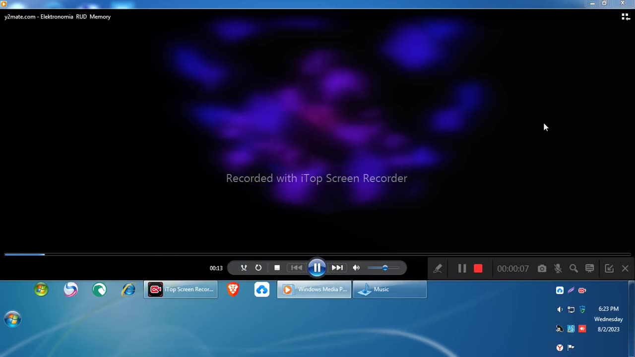Open the recorder zoom magnifier tool
This screenshot has height=357, width=635.
(x=573, y=268)
